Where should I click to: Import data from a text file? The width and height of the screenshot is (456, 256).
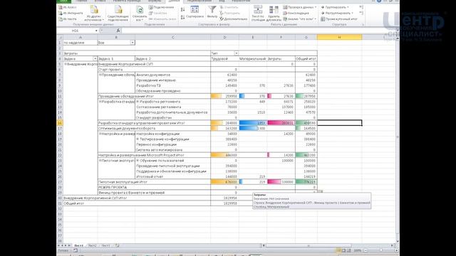68,19
